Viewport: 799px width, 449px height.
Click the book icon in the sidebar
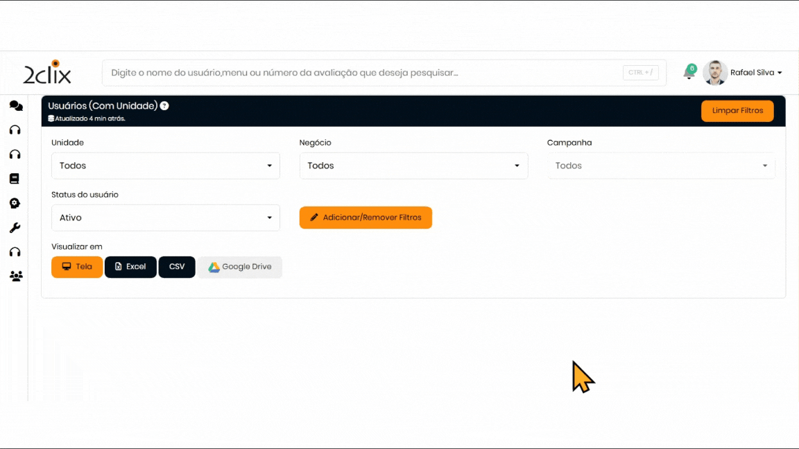point(15,179)
